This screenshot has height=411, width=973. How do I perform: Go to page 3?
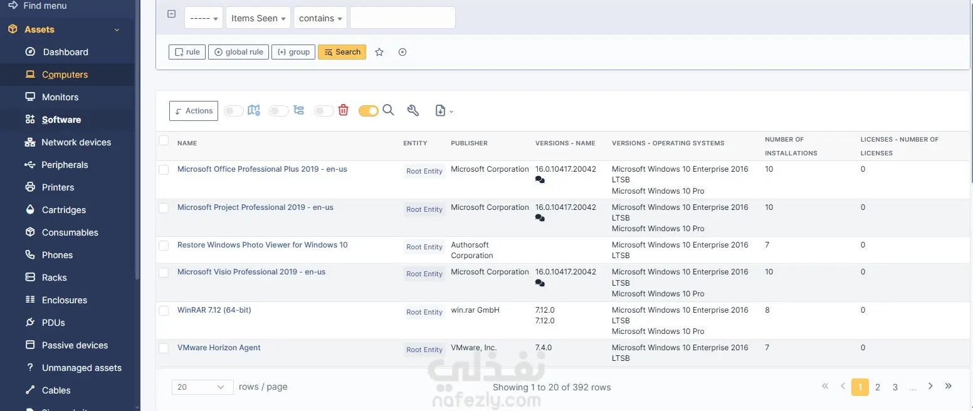tap(895, 387)
